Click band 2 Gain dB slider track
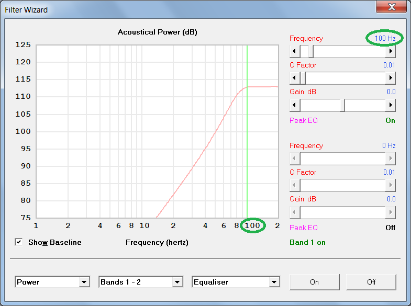The image size is (411, 306). [x=342, y=212]
